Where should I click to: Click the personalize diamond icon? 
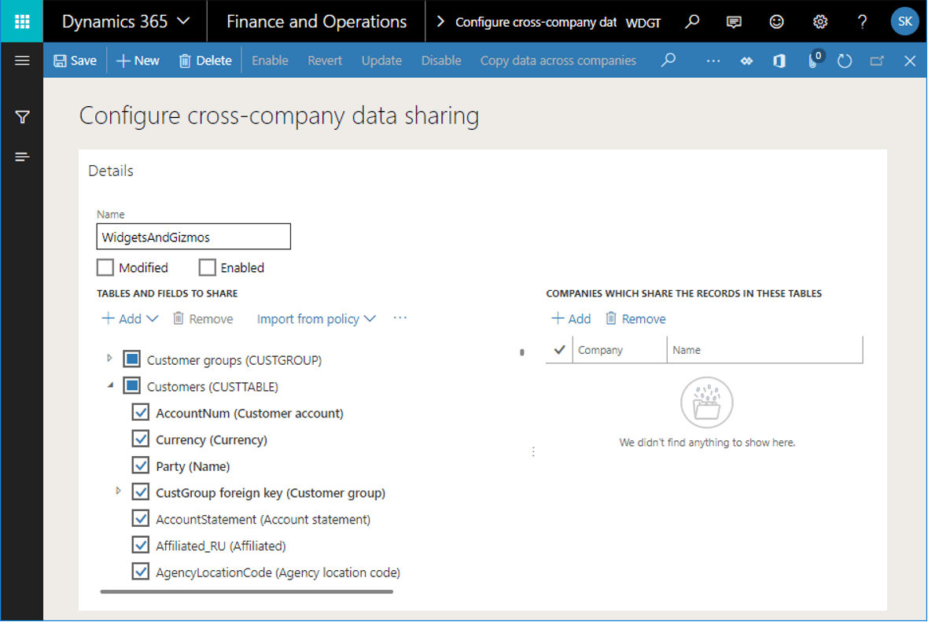pyautogui.click(x=746, y=61)
